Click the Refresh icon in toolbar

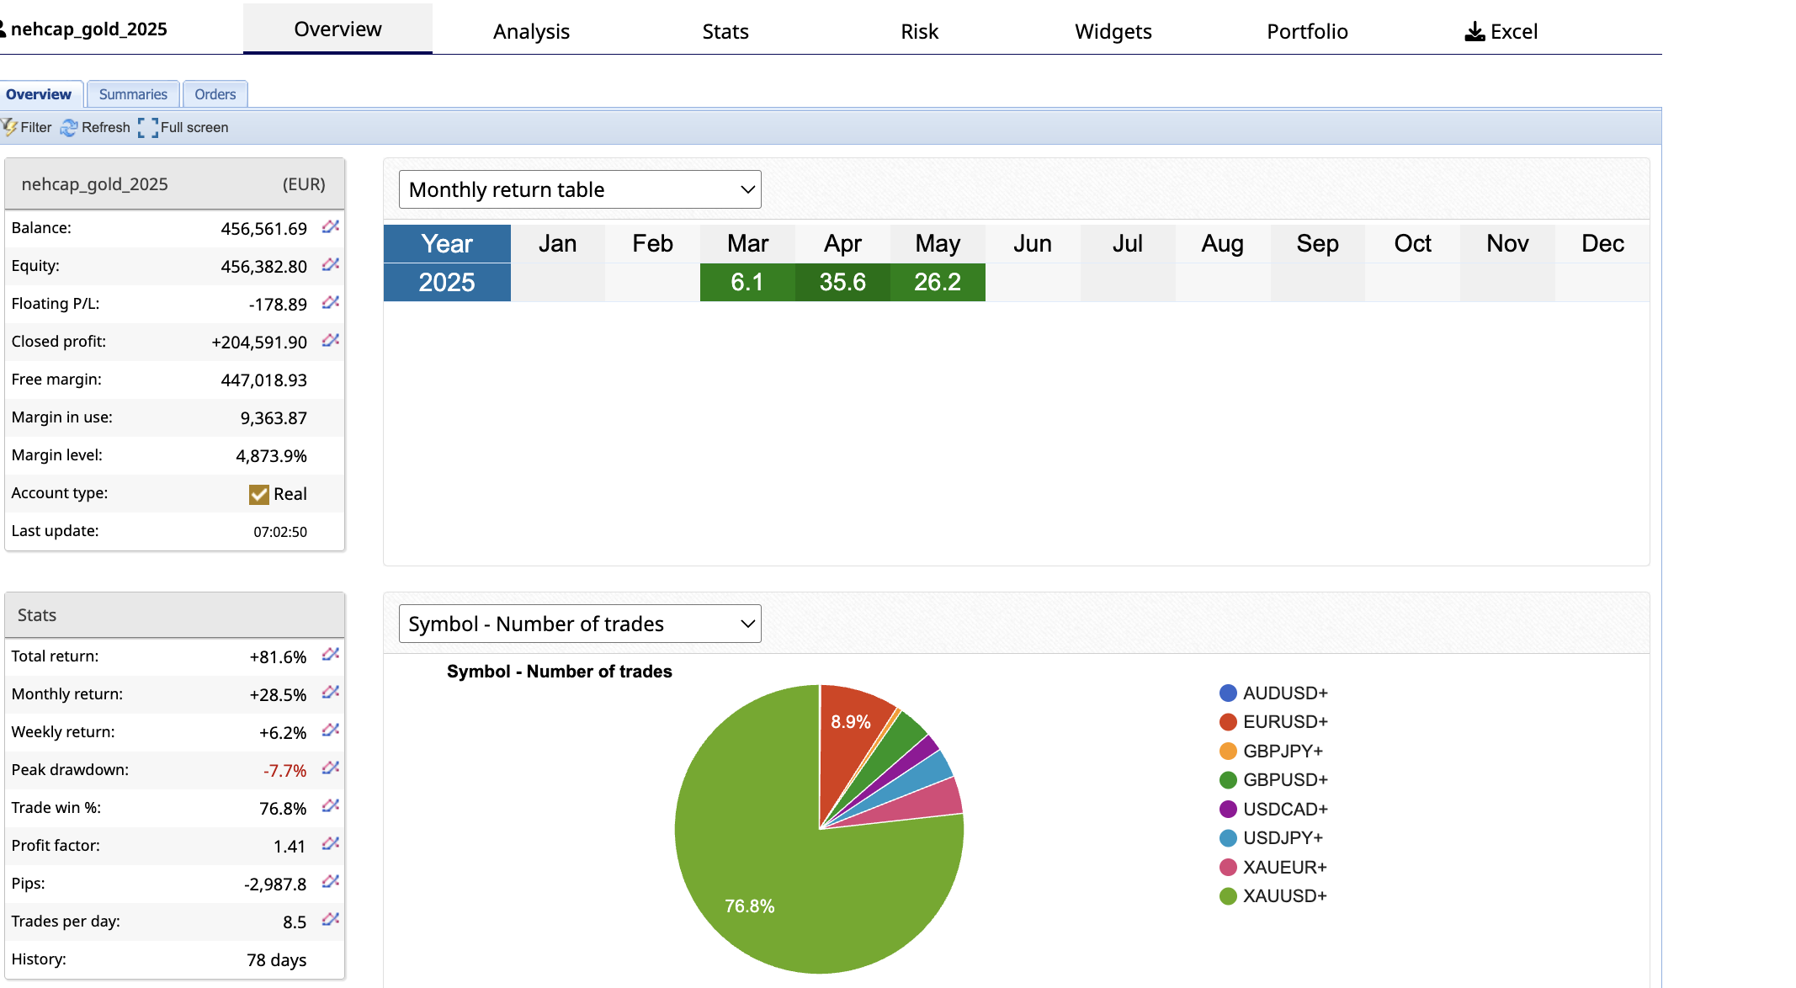[x=69, y=127]
